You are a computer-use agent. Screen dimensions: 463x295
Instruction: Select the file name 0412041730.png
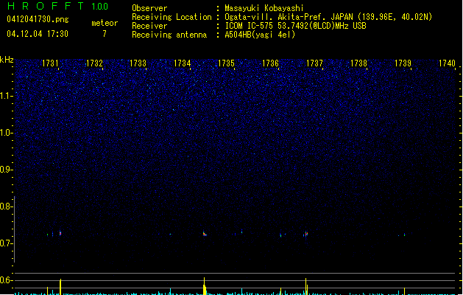point(38,20)
